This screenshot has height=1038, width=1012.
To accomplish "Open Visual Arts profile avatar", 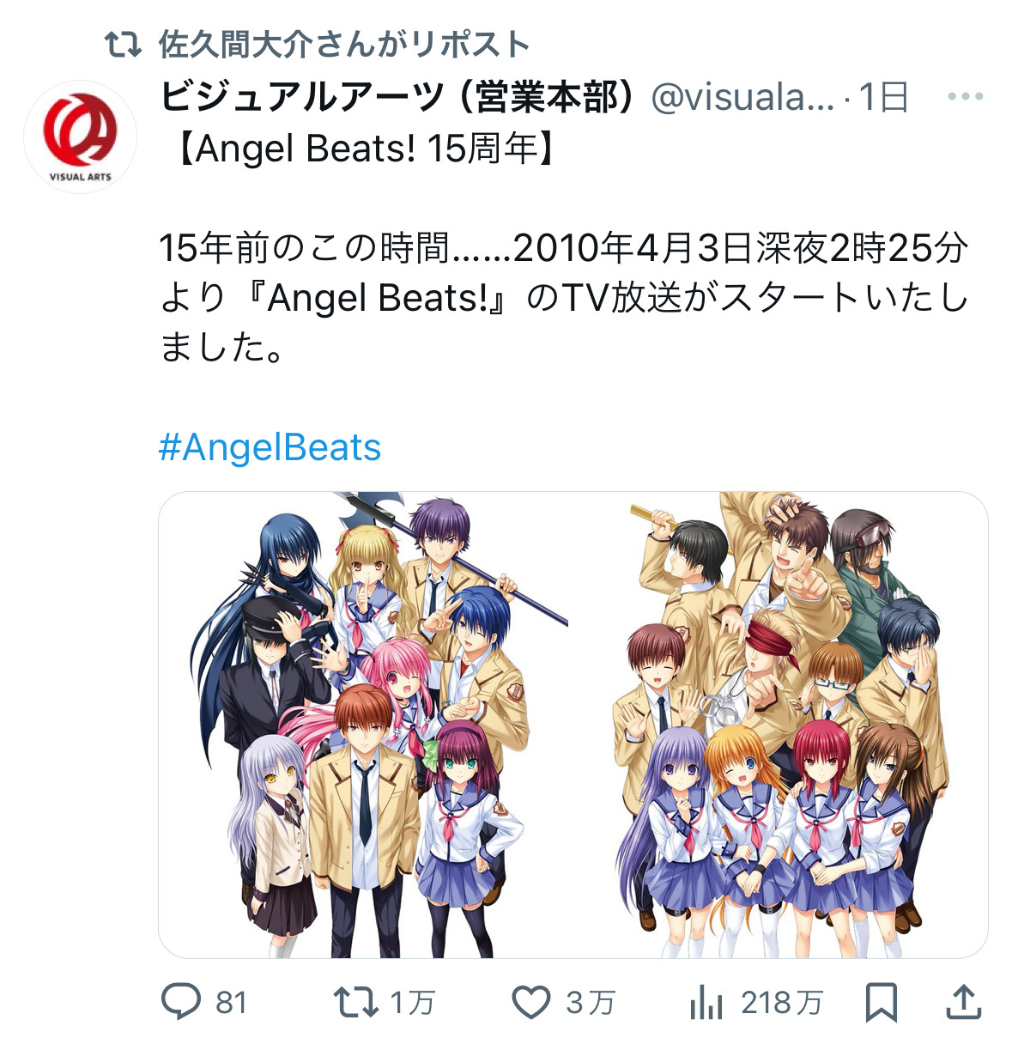I will (80, 137).
